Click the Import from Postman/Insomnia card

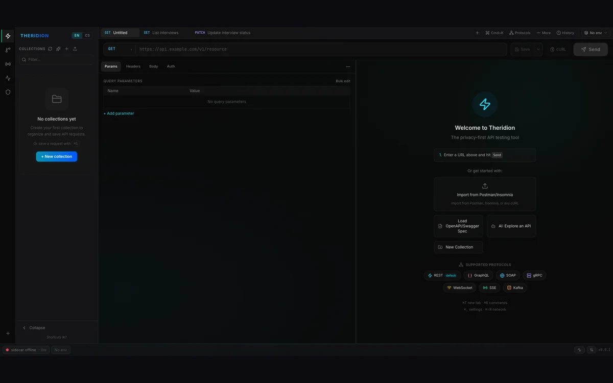(x=485, y=194)
